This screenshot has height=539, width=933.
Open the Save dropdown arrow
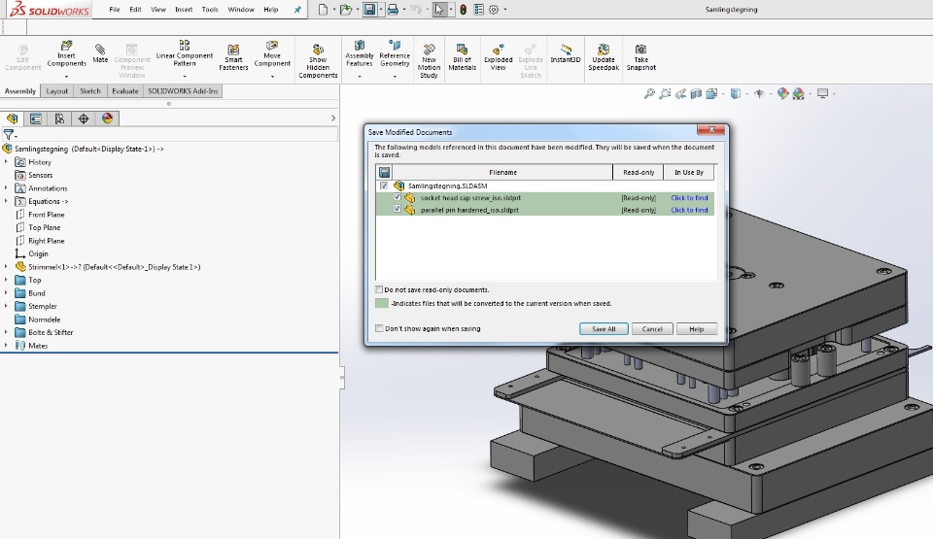point(381,10)
